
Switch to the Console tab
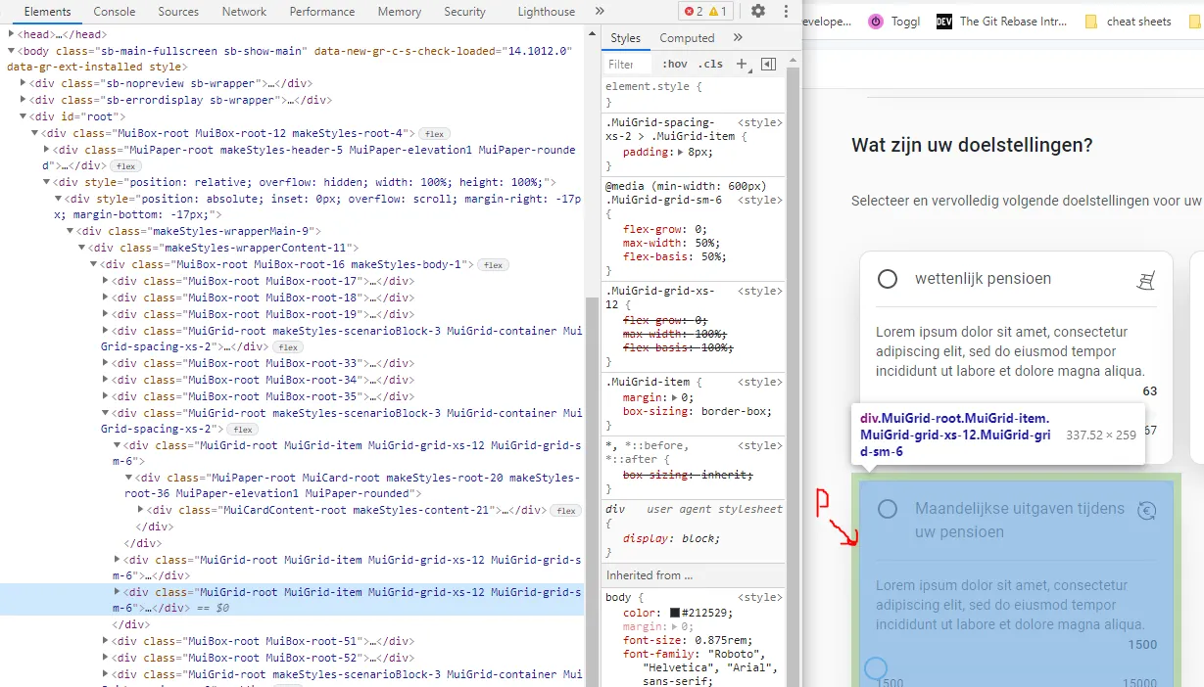tap(115, 12)
